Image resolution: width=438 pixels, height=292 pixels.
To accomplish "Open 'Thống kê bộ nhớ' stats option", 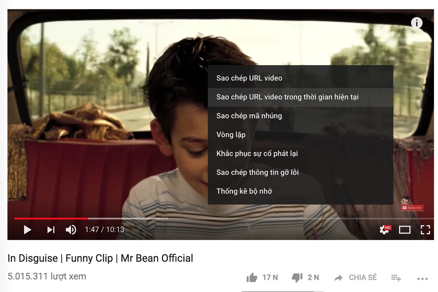I will click(x=300, y=191).
